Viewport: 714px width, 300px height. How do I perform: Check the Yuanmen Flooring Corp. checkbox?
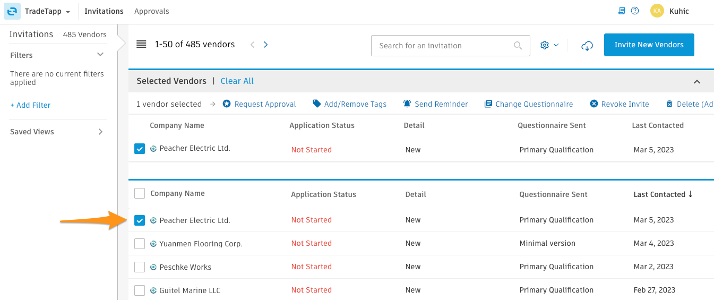(x=140, y=244)
